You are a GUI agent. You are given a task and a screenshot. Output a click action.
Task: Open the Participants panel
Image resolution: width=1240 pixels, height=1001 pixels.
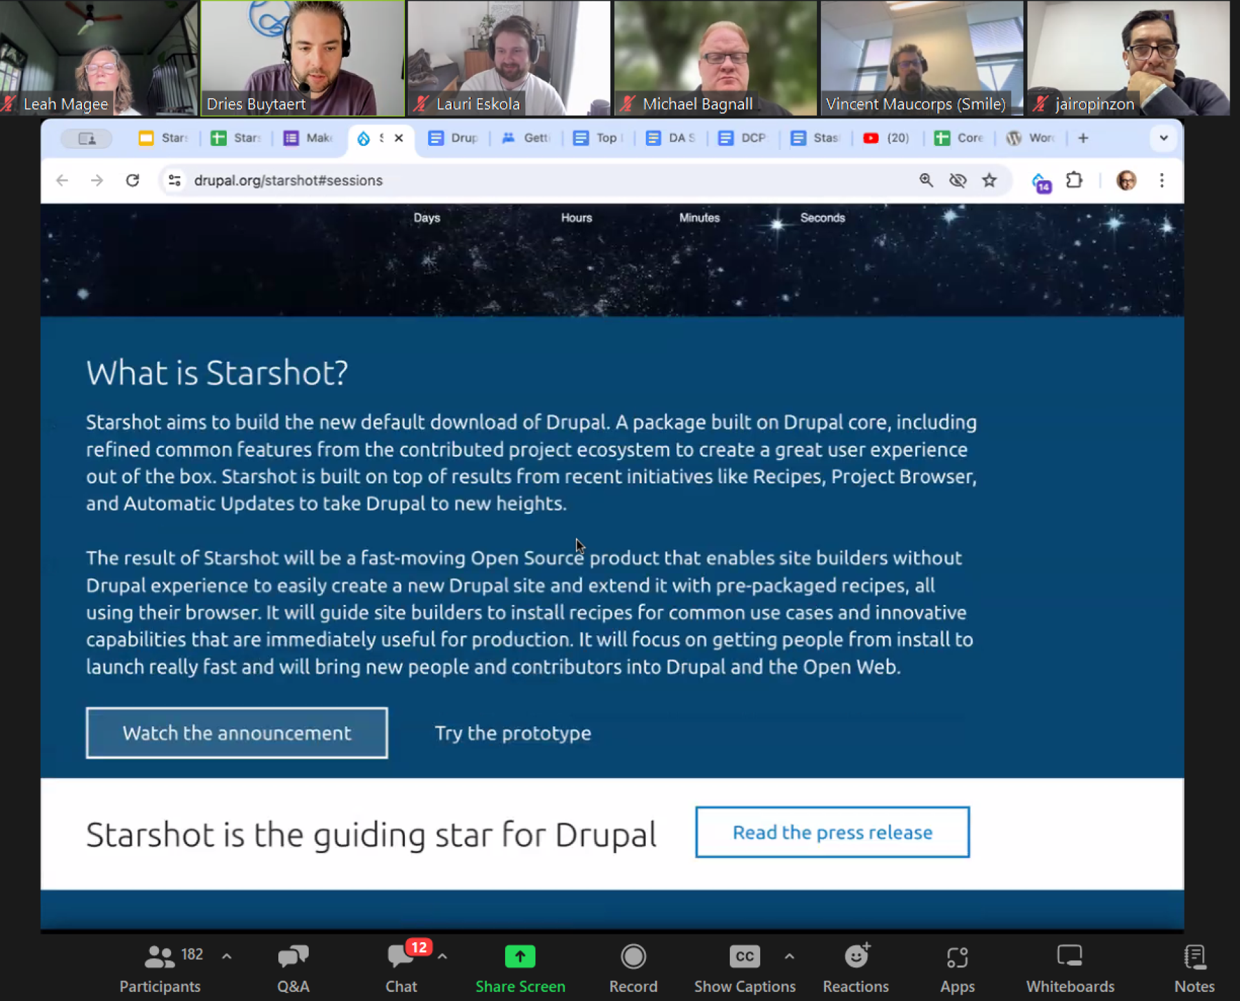160,967
